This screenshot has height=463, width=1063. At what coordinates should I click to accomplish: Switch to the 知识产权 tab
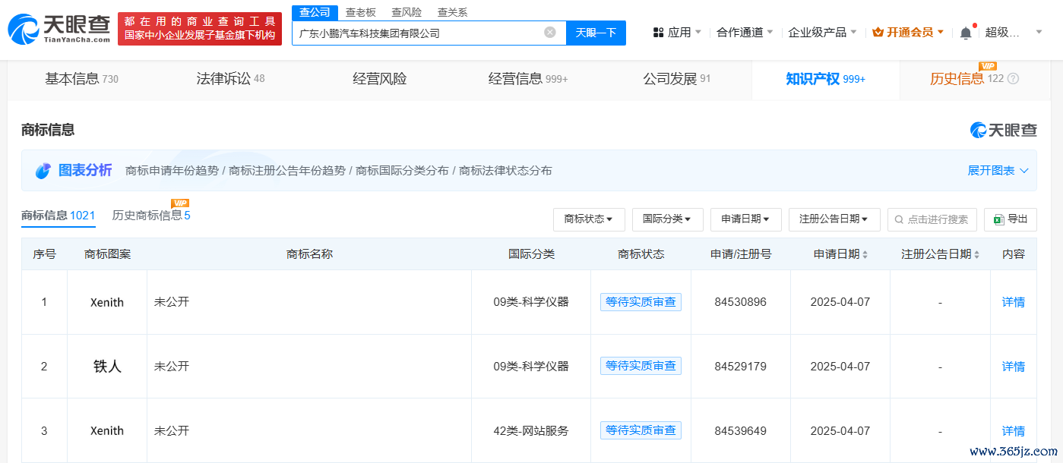pyautogui.click(x=825, y=79)
